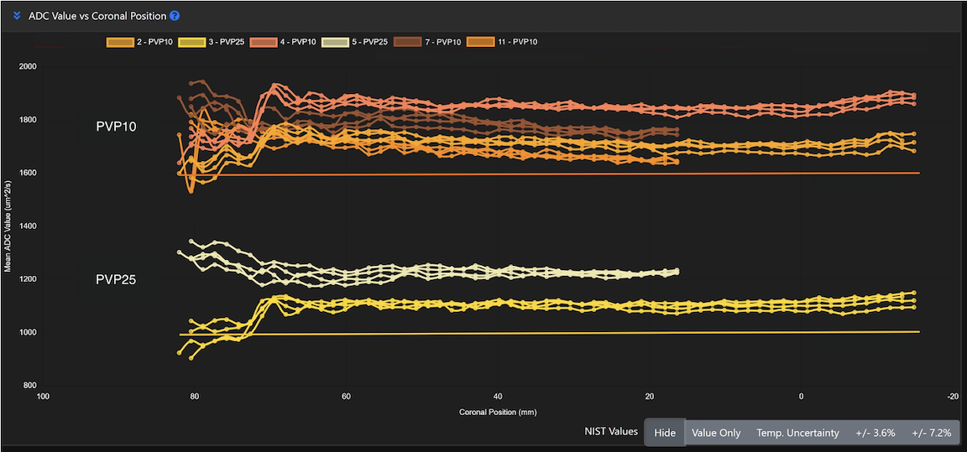Click the flat yellow reference line at 1000
This screenshot has width=967, height=452.
(588, 333)
